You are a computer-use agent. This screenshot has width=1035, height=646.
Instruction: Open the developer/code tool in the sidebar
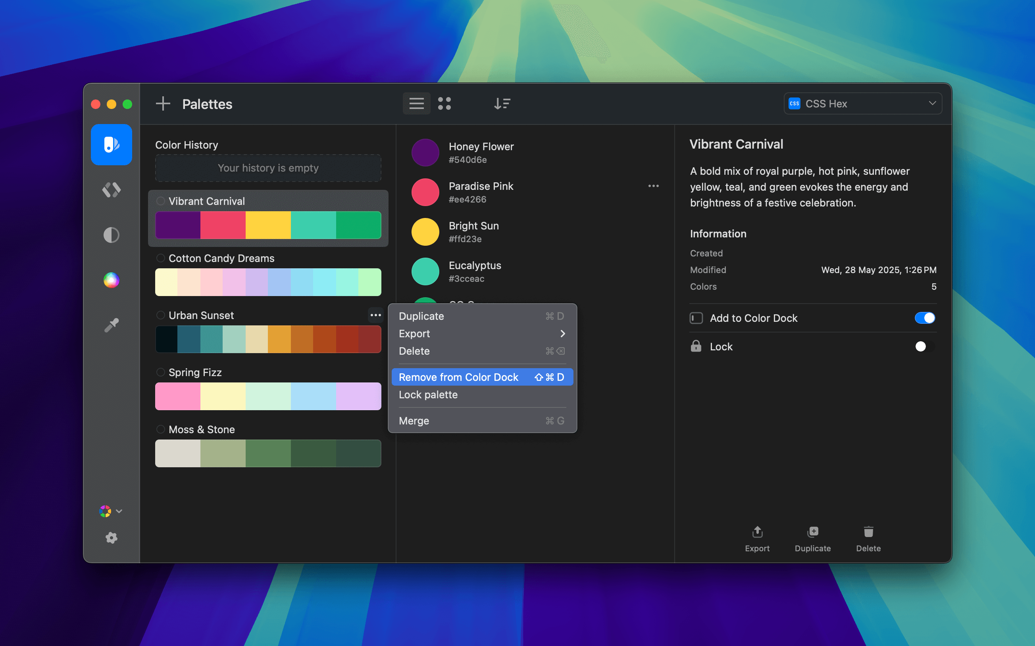tap(111, 190)
